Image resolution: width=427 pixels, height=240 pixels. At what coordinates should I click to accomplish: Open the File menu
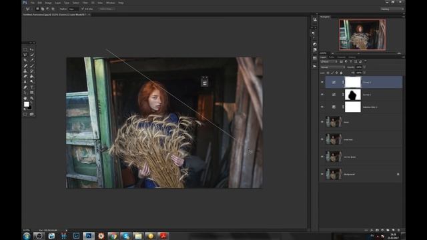[33, 3]
